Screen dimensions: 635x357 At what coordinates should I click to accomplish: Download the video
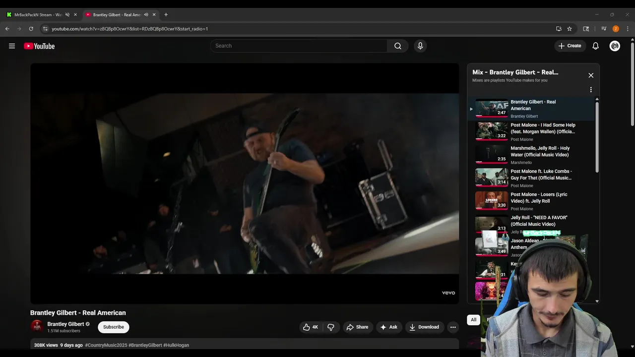click(424, 327)
